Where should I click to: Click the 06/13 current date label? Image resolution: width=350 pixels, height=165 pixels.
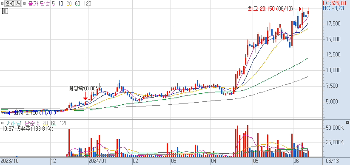point(332,161)
